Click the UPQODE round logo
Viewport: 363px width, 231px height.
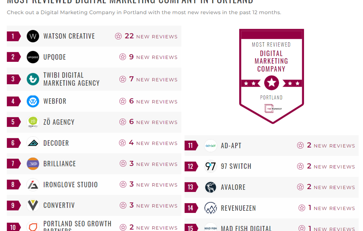coord(33,57)
